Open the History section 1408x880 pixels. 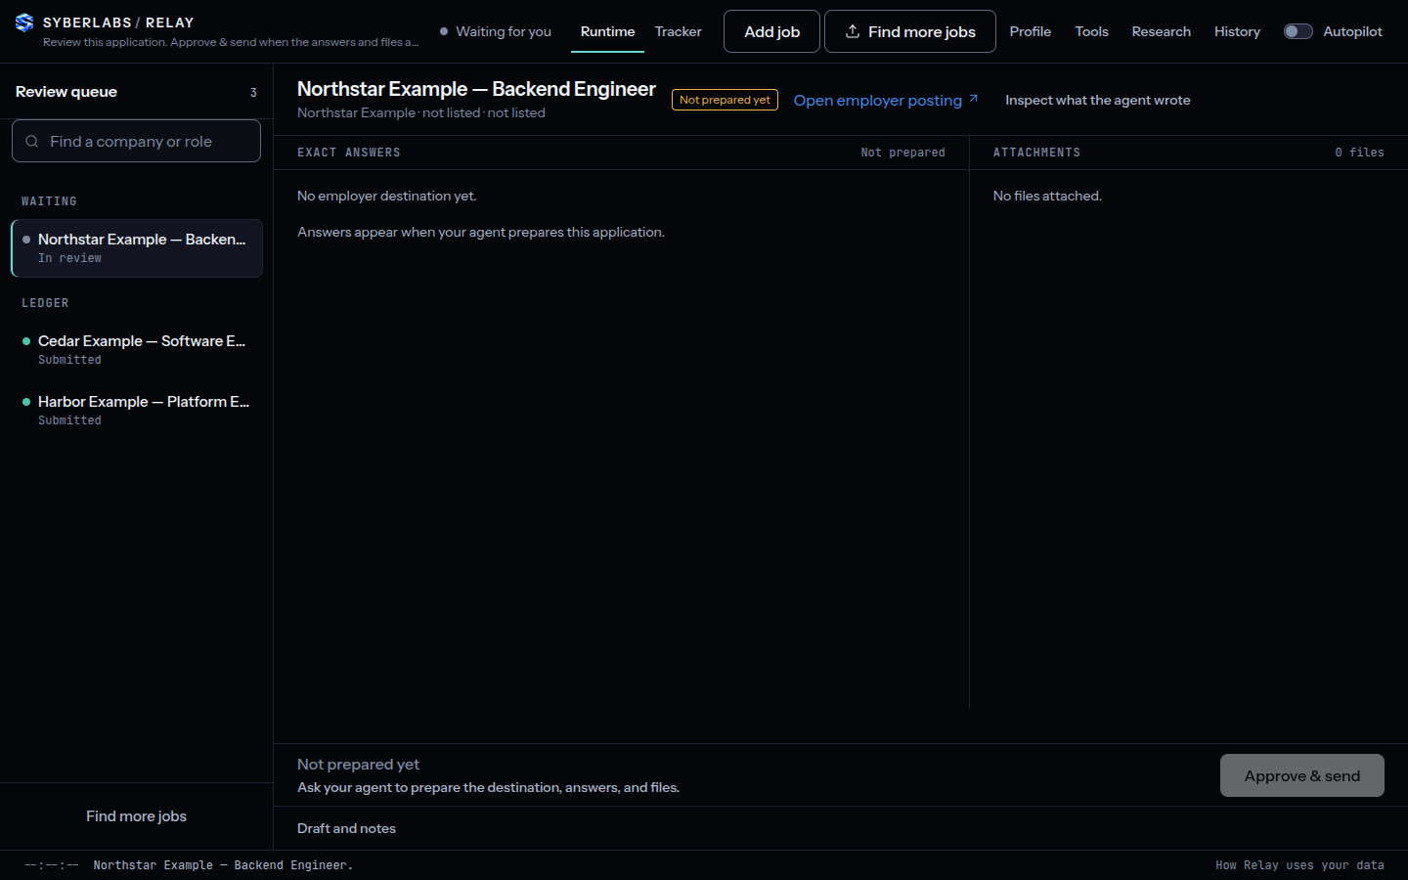[1237, 31]
